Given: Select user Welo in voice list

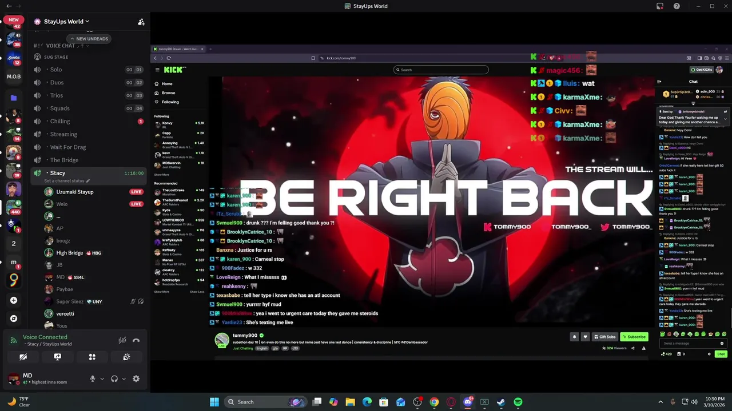Looking at the screenshot, I should click(94, 204).
